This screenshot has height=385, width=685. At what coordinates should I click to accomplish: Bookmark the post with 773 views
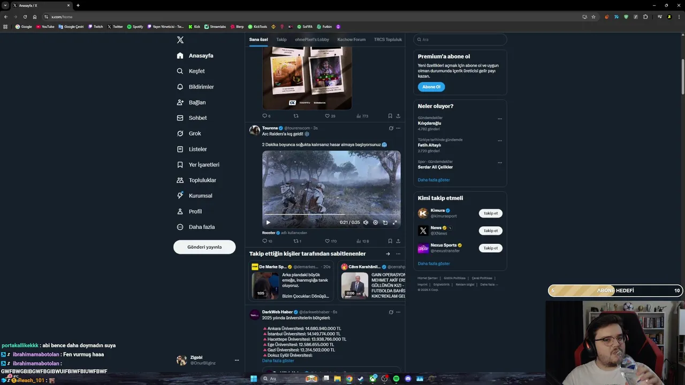coord(390,116)
